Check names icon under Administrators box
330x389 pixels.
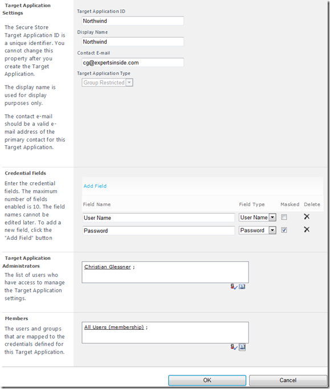[234, 287]
